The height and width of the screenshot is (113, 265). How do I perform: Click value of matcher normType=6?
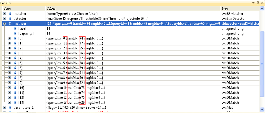(x=72, y=13)
